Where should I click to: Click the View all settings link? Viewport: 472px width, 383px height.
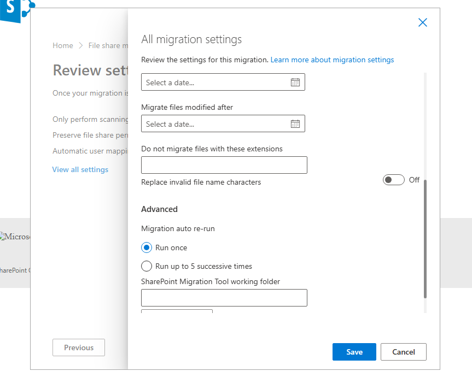80,169
